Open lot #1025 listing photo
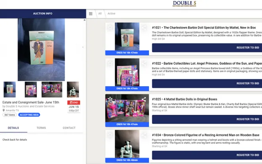Screen dimensions: 262x164 tap(127, 108)
